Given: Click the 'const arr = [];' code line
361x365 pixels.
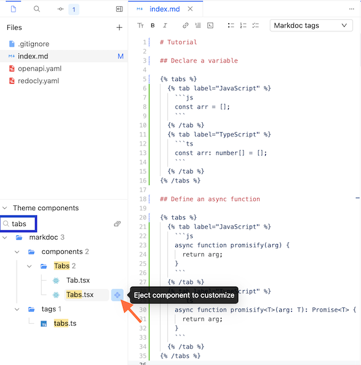Looking at the screenshot, I should click(x=202, y=107).
